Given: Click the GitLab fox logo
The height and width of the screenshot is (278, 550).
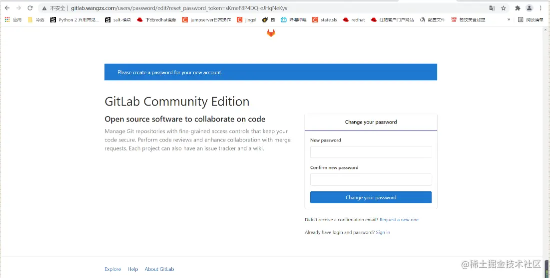Looking at the screenshot, I should (271, 33).
